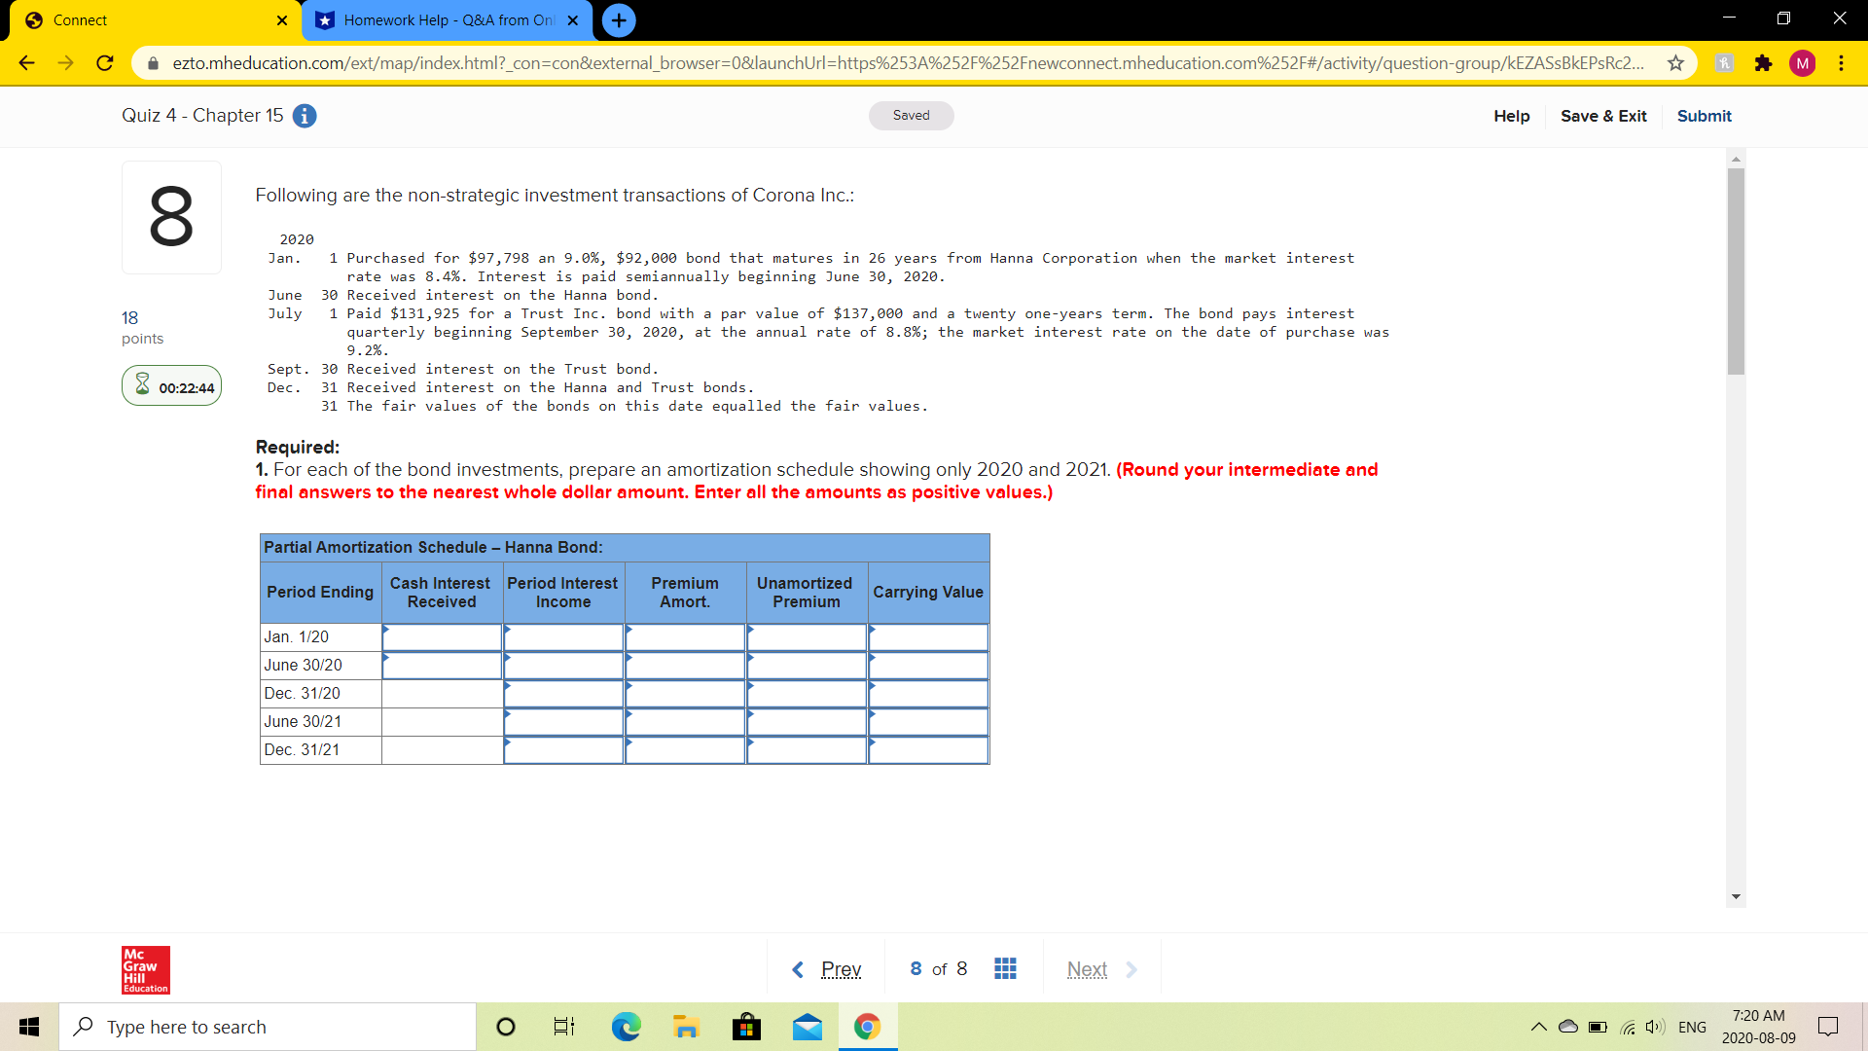Select Dec. 31/21 Carrying Value cell
The image size is (1868, 1051).
928,750
